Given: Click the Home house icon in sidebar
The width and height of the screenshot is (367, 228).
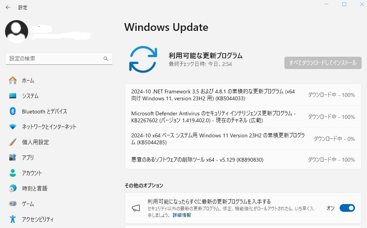Looking at the screenshot, I should tap(13, 81).
